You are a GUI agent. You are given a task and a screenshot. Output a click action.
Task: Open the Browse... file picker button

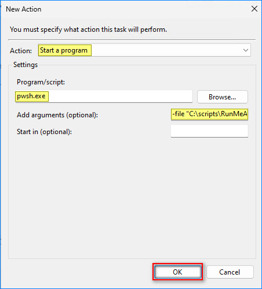(223, 97)
